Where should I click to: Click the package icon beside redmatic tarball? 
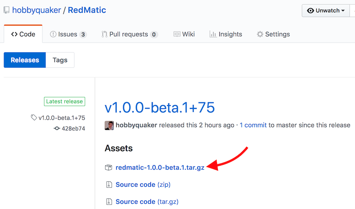pos(108,167)
